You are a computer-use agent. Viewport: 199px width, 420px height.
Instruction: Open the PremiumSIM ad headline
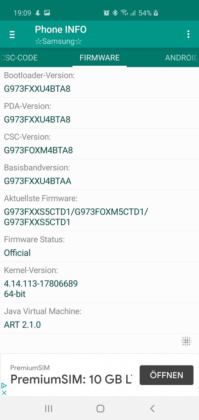coord(71,379)
